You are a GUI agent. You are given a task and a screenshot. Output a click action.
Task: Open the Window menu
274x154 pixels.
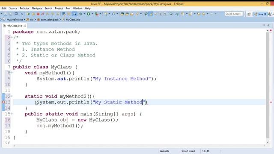(x=77, y=9)
